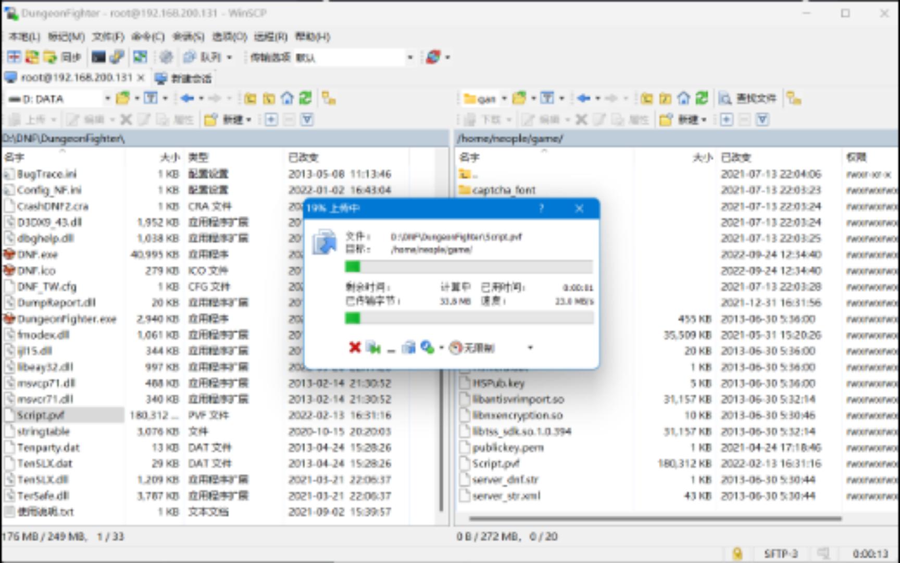Click the file upload progress bar
This screenshot has height=563, width=900.
point(469,267)
